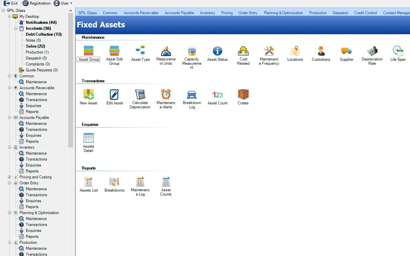Collapse the Accounts Receivable tree node
Viewport: 410px width, 256px height.
pyautogui.click(x=10, y=88)
